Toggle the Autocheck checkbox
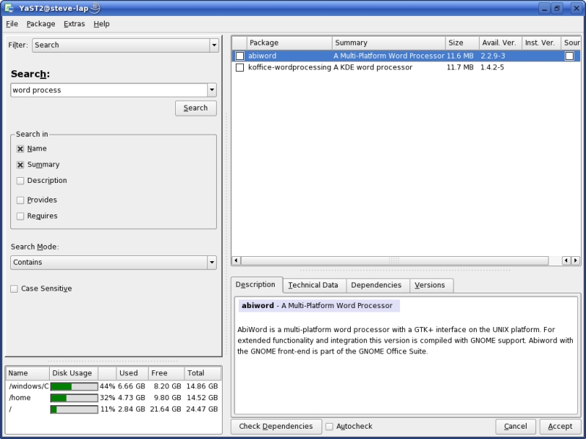The width and height of the screenshot is (586, 439). coord(330,427)
